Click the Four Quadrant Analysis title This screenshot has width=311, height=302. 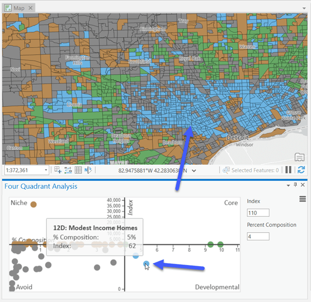[x=41, y=186]
